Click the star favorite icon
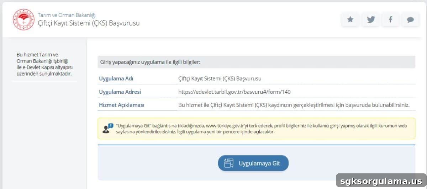The image size is (427, 189). pyautogui.click(x=350, y=20)
